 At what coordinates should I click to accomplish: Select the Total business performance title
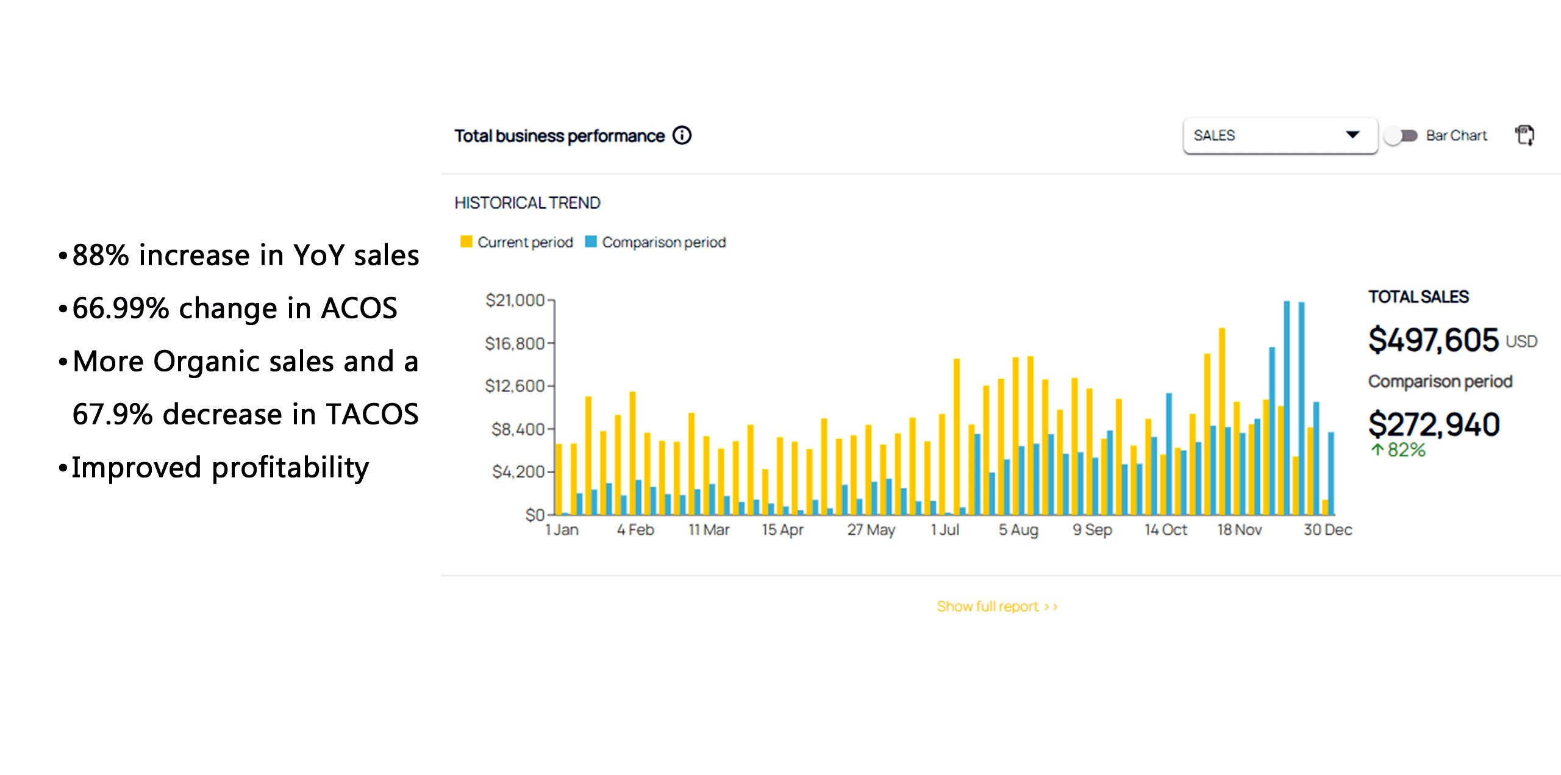[559, 135]
